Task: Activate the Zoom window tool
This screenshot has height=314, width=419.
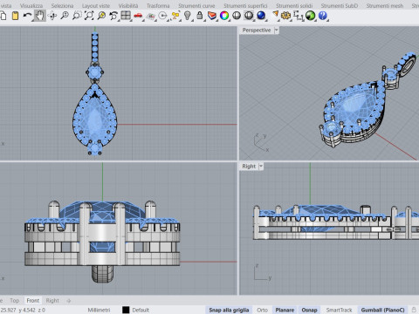Action: tap(77, 16)
